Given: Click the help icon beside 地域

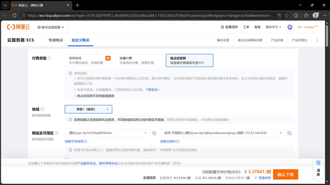Looking at the screenshot, I should pos(42,109).
